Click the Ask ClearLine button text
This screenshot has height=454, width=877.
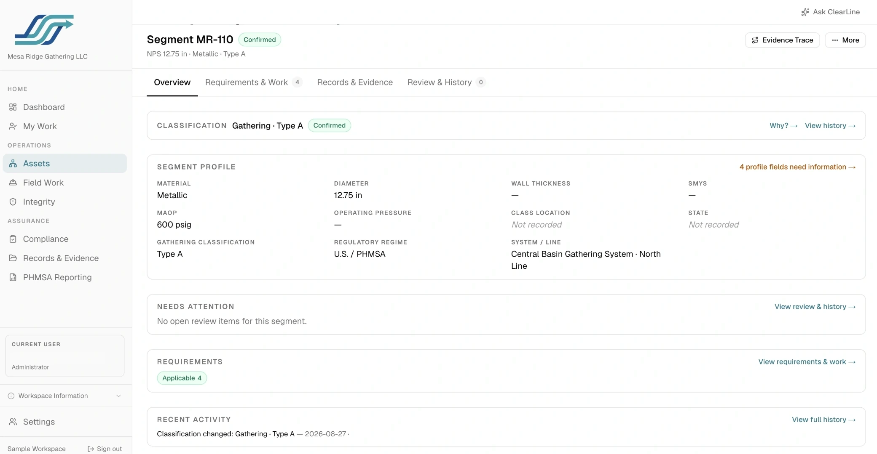(836, 12)
